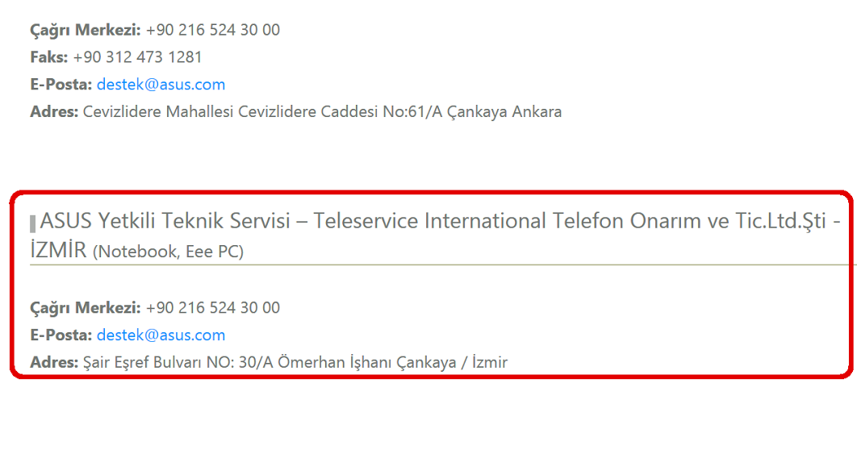This screenshot has height=450, width=857.
Task: Open the destek@asus.com link in the İzmir section
Action: point(161,335)
